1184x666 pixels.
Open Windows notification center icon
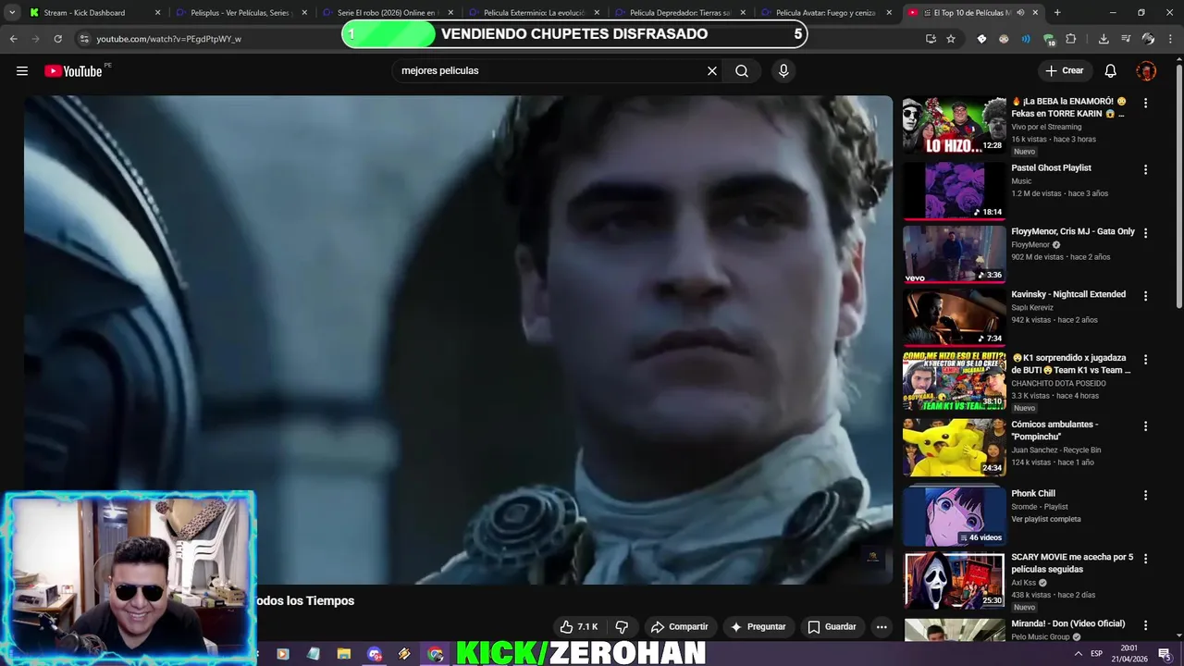(x=1164, y=654)
